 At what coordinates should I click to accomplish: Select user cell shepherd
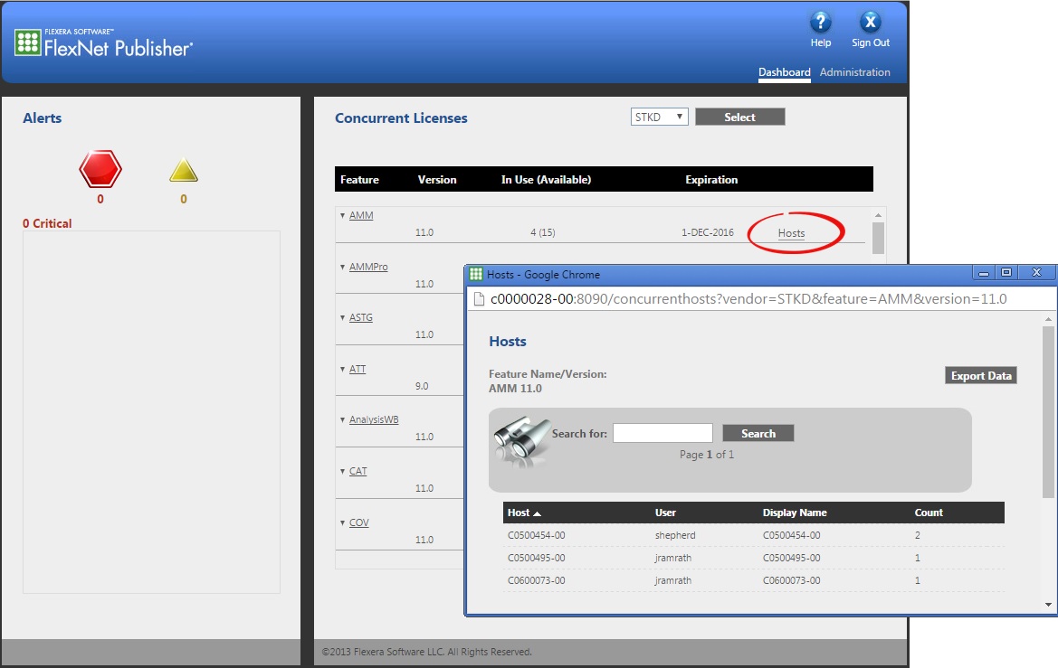point(675,535)
